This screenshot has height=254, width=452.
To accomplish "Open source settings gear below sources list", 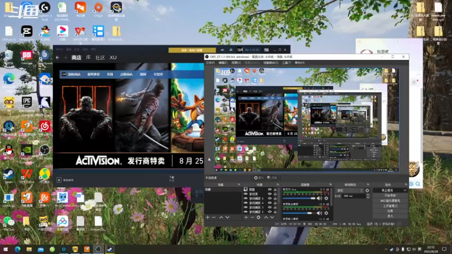I will coord(259,217).
